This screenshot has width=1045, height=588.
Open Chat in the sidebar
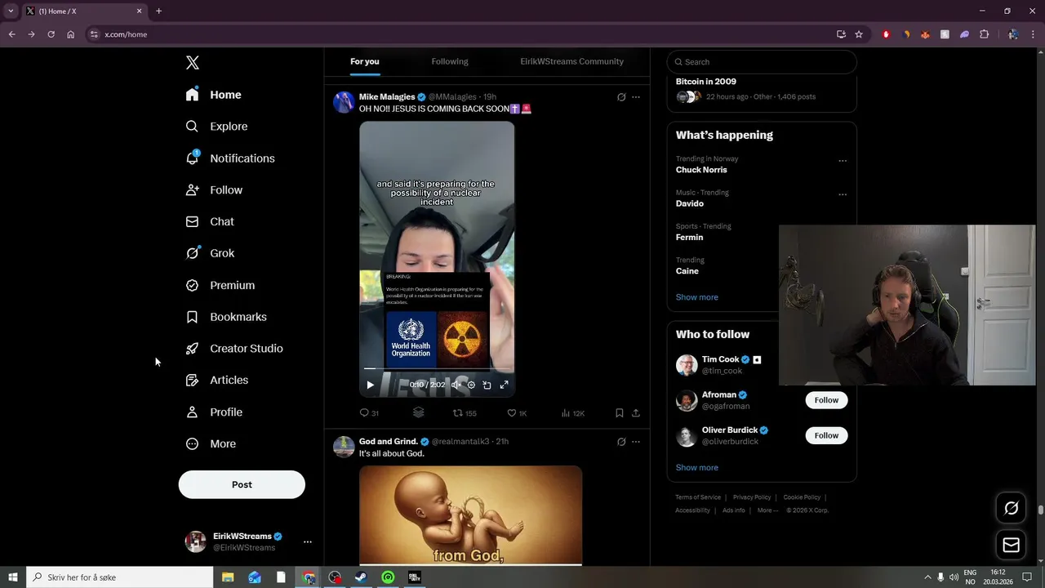point(210,221)
